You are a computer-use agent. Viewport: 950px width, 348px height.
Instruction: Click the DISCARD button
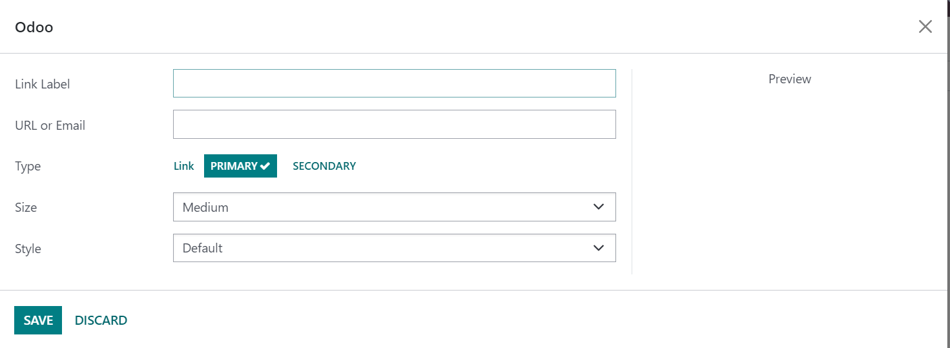[101, 320]
